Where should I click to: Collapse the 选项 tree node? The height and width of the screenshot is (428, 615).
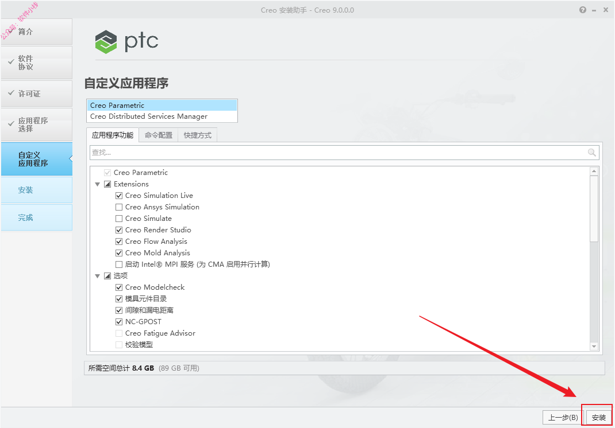97,276
